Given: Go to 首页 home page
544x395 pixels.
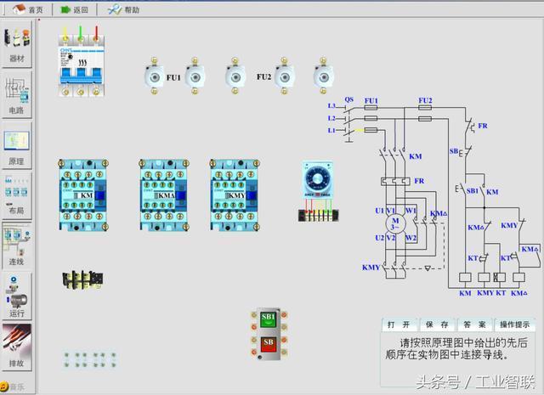Looking at the screenshot, I should point(28,9).
